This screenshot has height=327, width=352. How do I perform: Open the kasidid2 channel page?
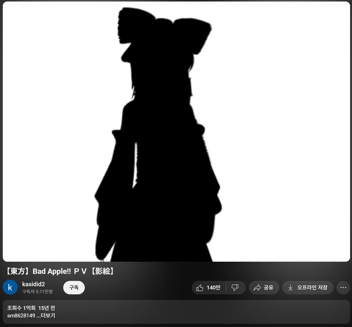click(x=34, y=284)
